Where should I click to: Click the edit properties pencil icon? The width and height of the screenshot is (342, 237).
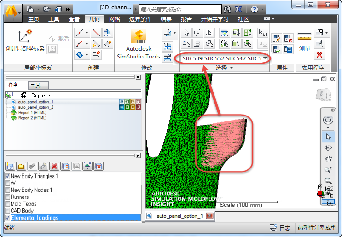pos(277,38)
